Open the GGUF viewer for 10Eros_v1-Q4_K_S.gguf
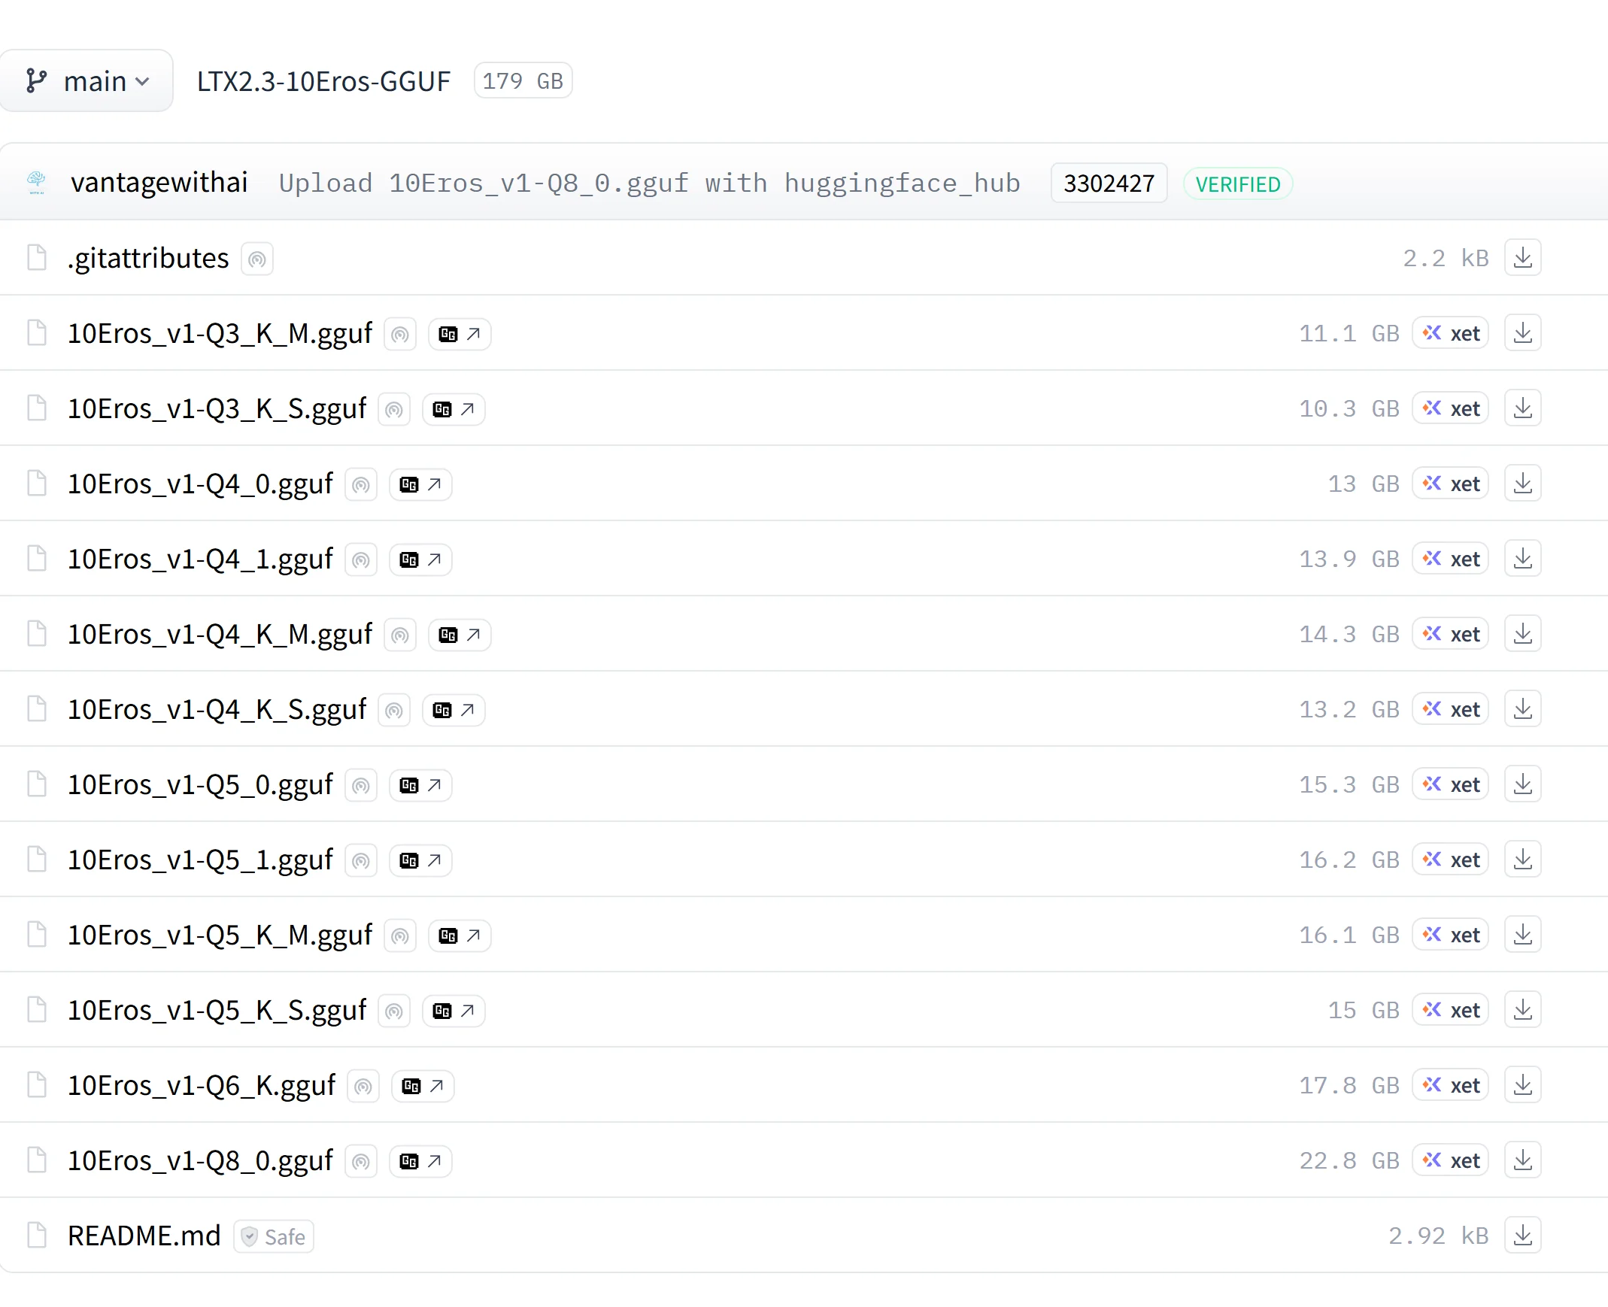Image resolution: width=1608 pixels, height=1307 pixels. 454,710
